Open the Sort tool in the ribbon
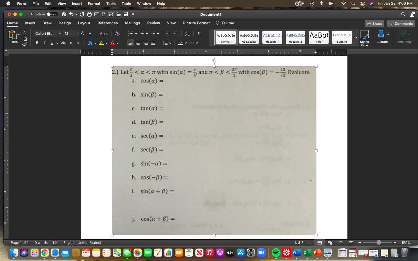 point(187,34)
